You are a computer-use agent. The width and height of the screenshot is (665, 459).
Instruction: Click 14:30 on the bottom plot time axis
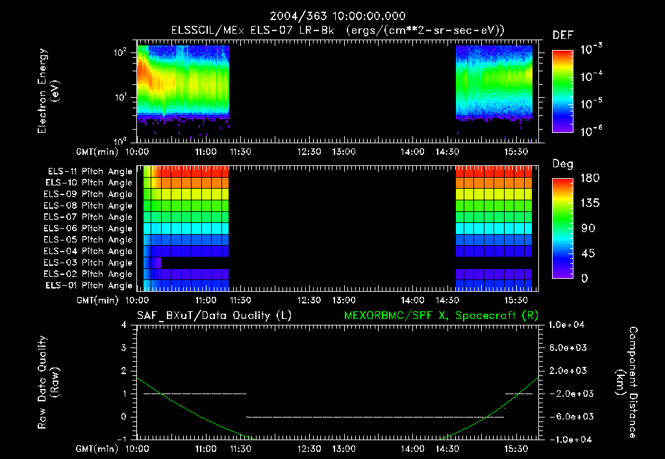pyautogui.click(x=447, y=449)
